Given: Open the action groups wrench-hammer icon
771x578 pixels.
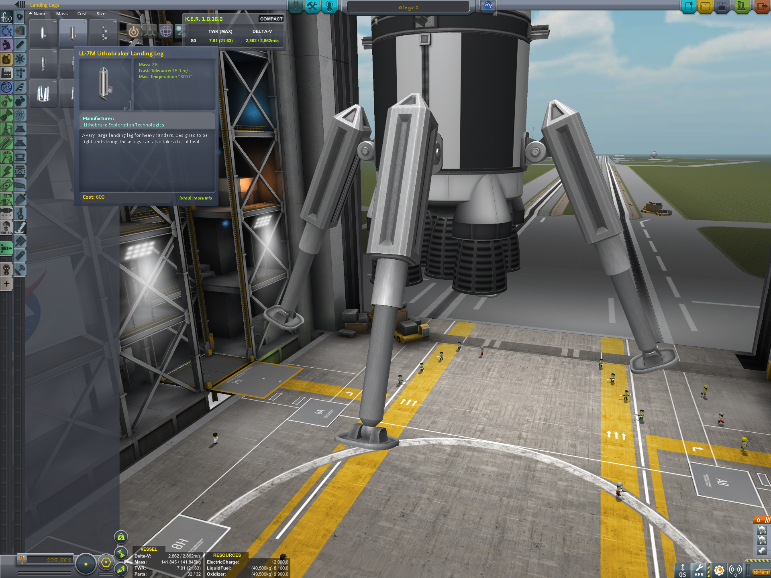Looking at the screenshot, I should pyautogui.click(x=312, y=6).
